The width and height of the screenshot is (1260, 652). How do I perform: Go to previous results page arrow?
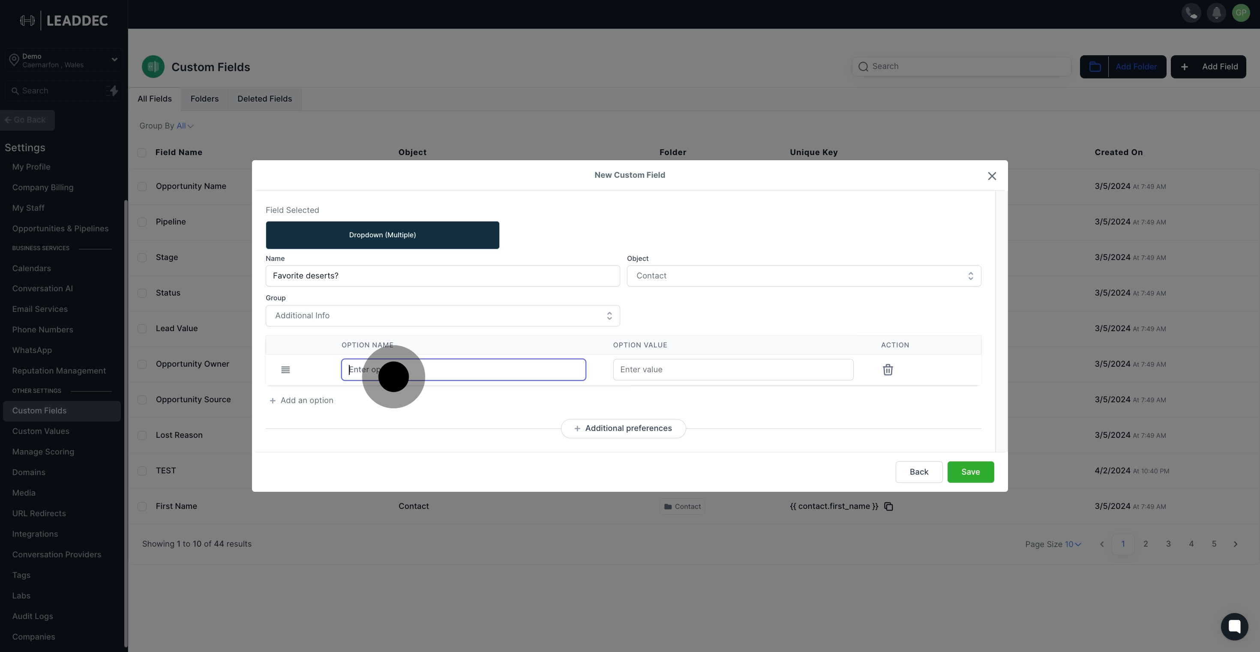[1101, 544]
